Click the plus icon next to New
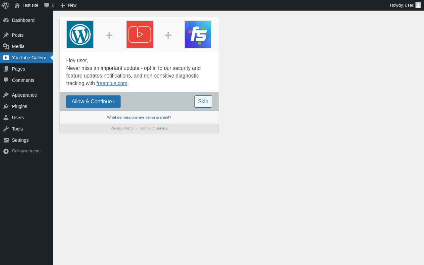Viewport: 424px width, 265px height. pyautogui.click(x=63, y=5)
